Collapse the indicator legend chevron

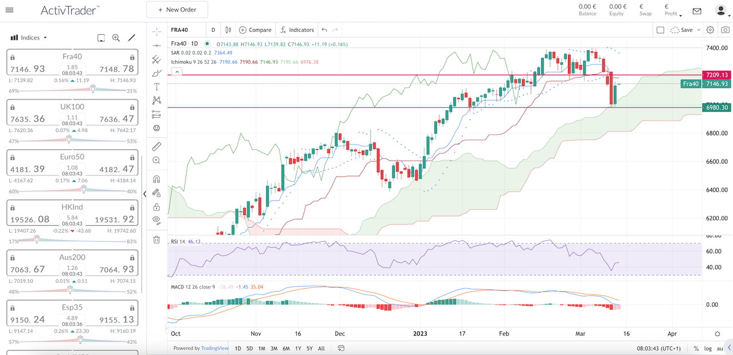176,71
